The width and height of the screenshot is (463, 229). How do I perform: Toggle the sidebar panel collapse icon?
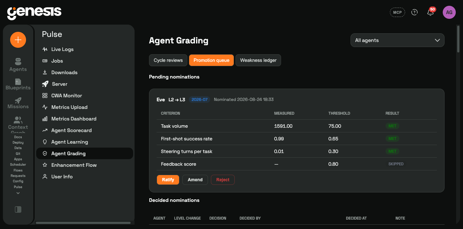(x=18, y=209)
